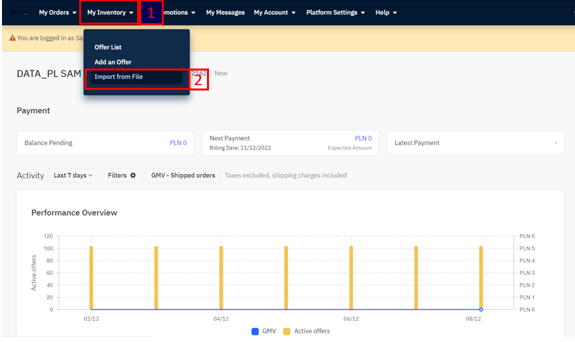
Task: Click the caret arrow next to Help
Action: coord(395,13)
